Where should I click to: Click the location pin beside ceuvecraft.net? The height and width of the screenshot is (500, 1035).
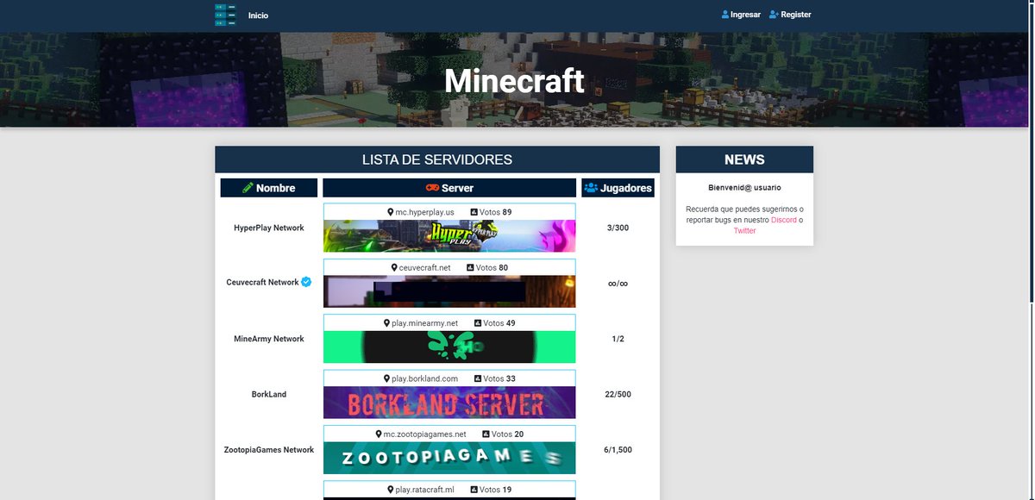point(394,267)
